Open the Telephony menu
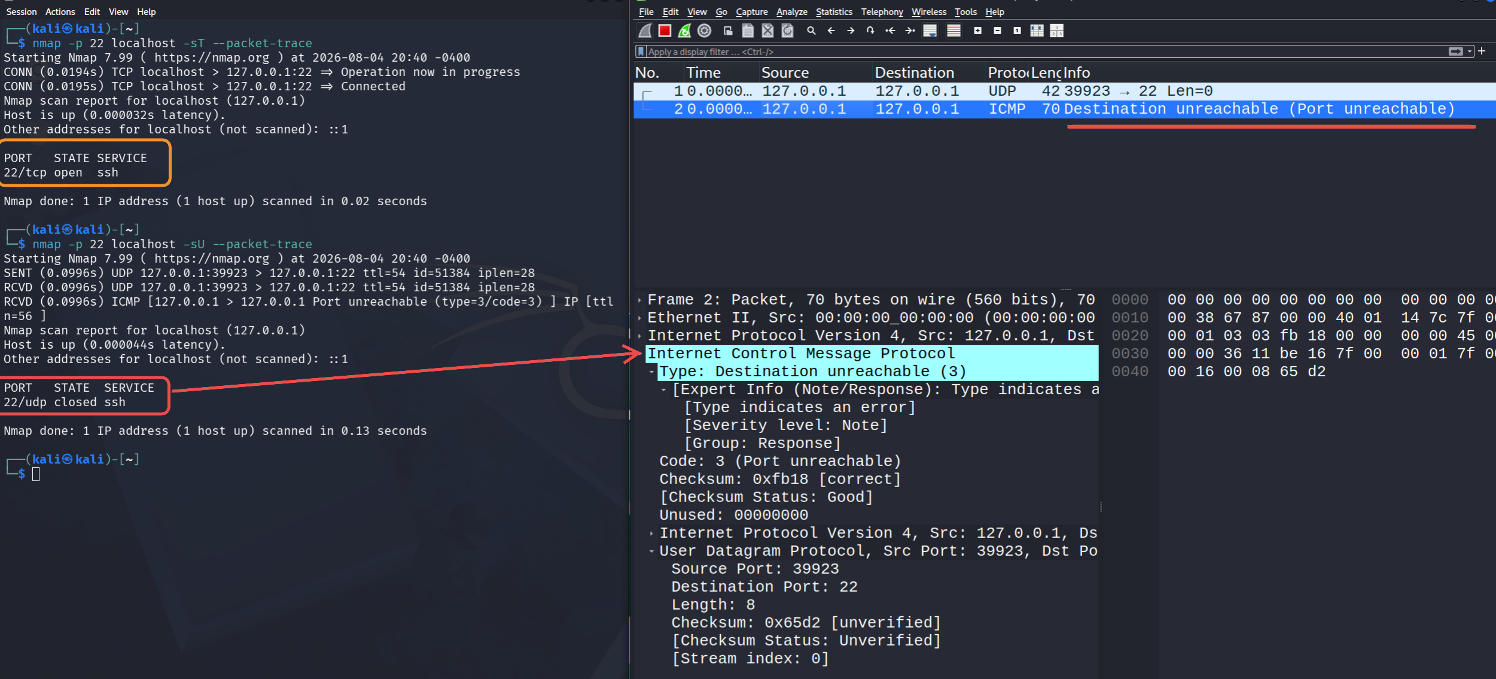 pos(882,12)
